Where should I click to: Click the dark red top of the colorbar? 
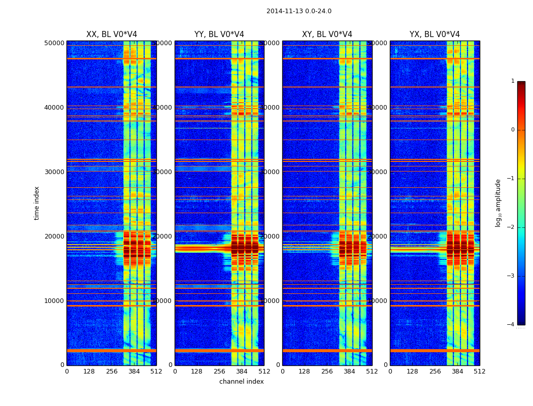coord(521,84)
